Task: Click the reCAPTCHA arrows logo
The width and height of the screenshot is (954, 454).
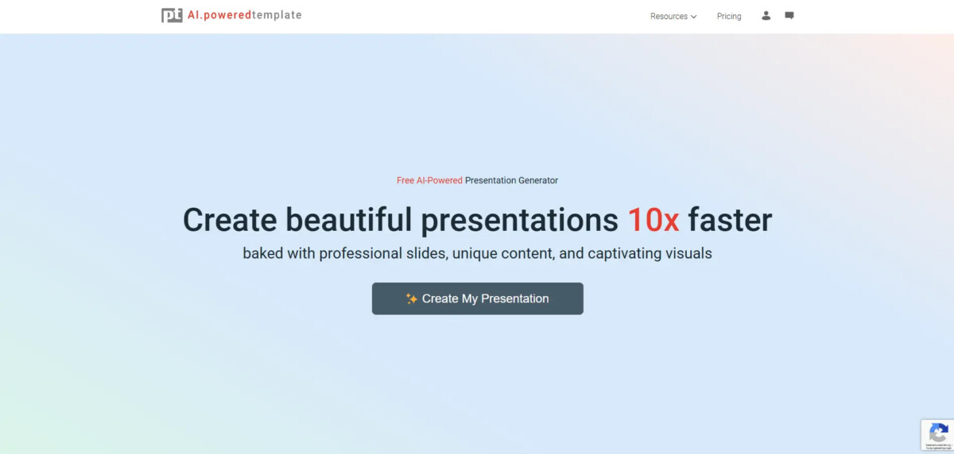Action: (x=938, y=433)
